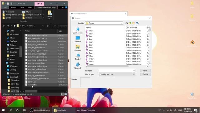The image size is (200, 113).
Task: Select 8.cur cursor file
Action: [91, 50]
